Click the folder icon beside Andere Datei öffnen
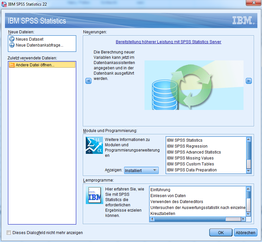 click(x=12, y=65)
